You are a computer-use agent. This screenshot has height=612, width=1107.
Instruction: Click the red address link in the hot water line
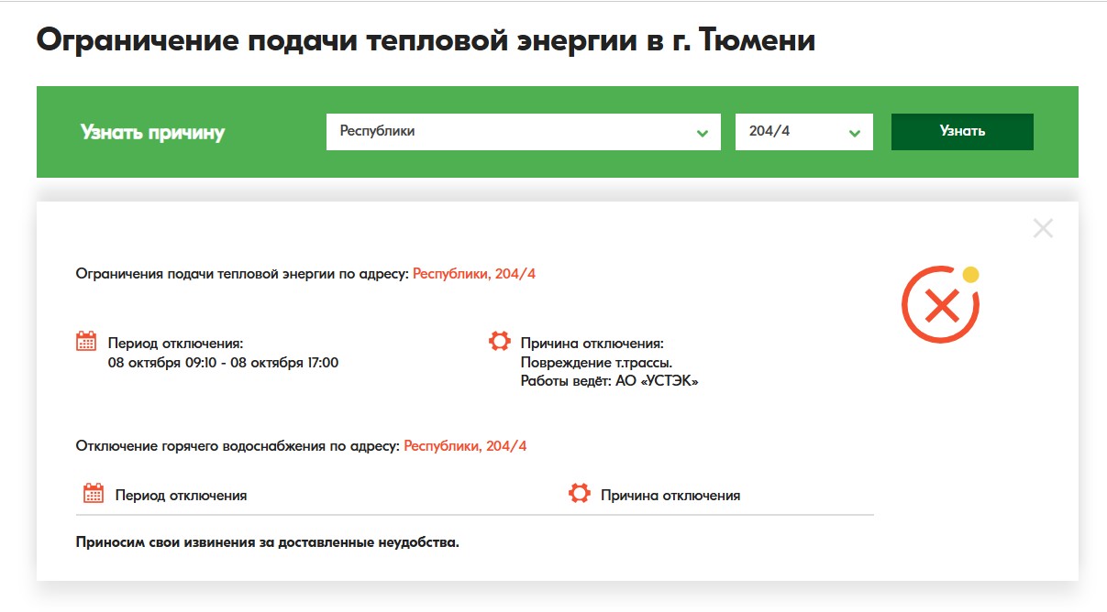click(x=465, y=446)
